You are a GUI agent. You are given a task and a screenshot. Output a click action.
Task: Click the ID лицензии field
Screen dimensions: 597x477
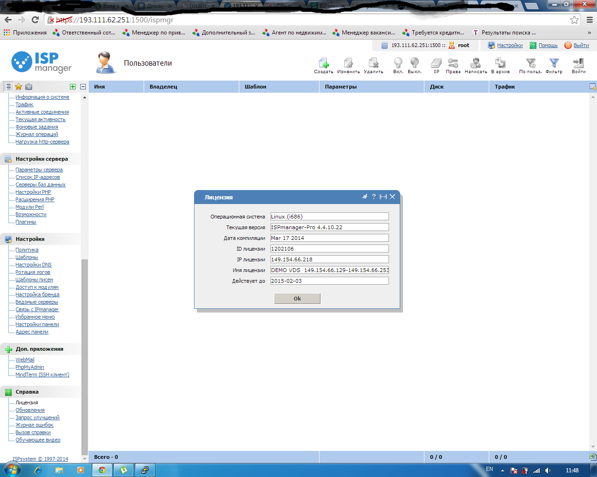click(x=329, y=249)
